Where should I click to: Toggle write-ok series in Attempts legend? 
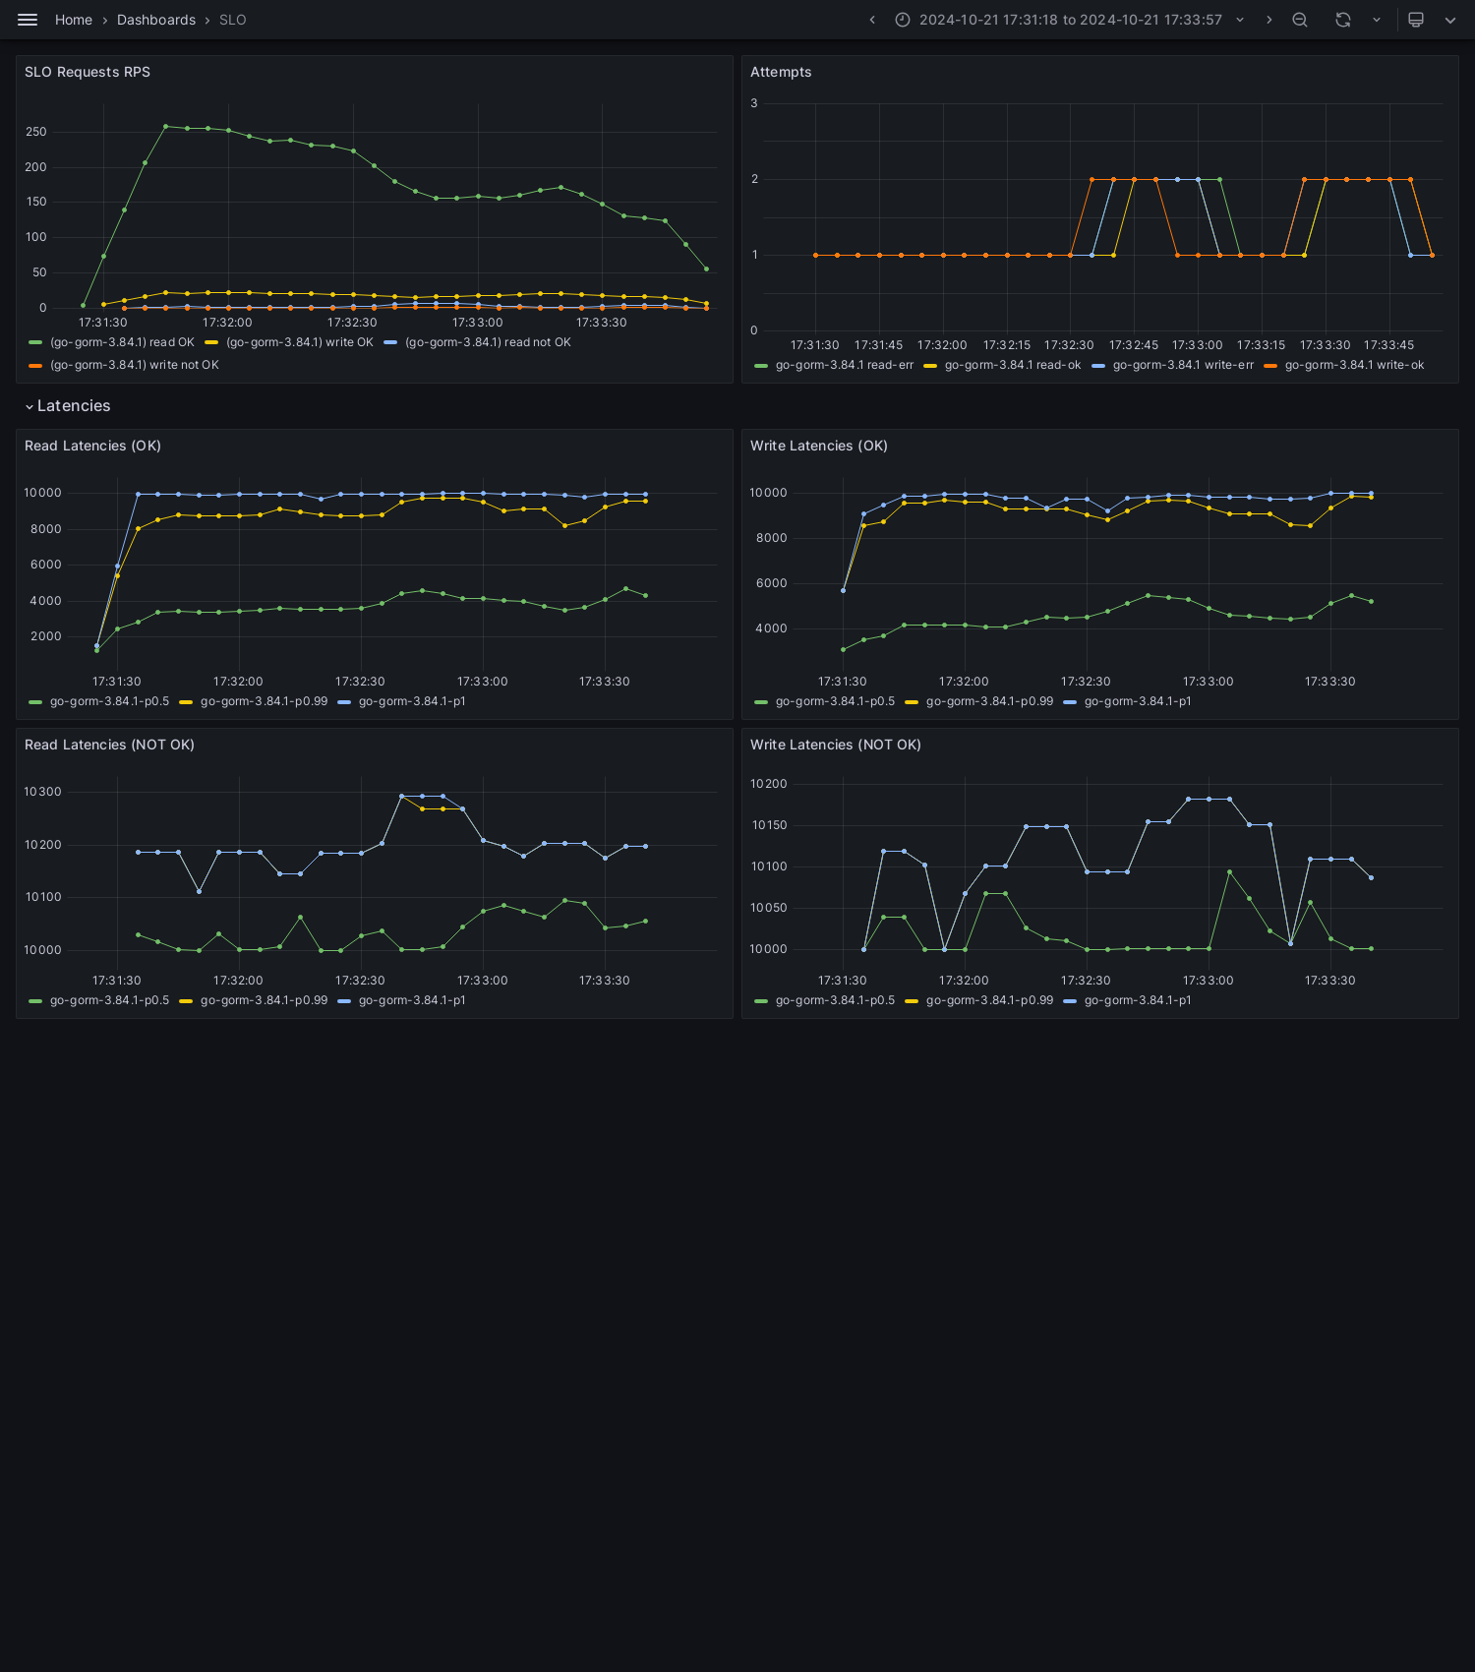coord(1354,365)
